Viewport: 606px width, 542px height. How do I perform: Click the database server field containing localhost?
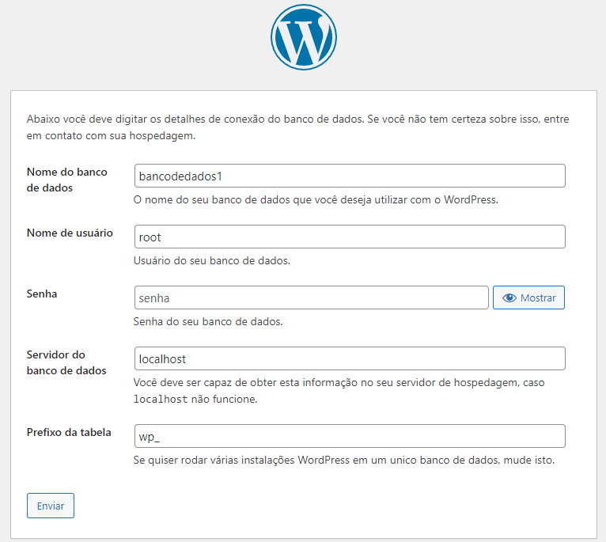(x=350, y=358)
